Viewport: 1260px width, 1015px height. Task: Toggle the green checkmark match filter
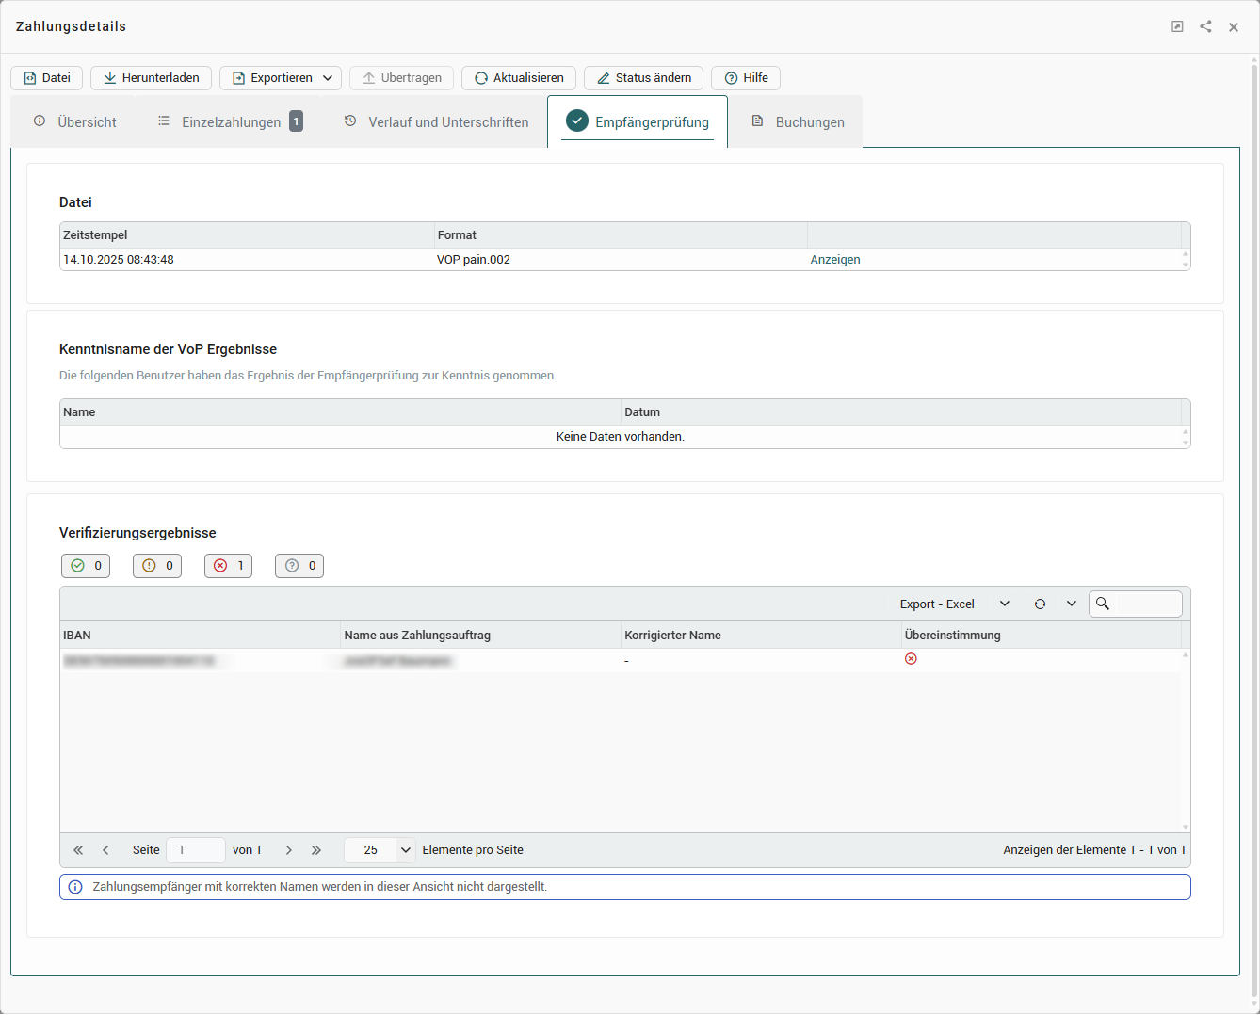coord(86,566)
